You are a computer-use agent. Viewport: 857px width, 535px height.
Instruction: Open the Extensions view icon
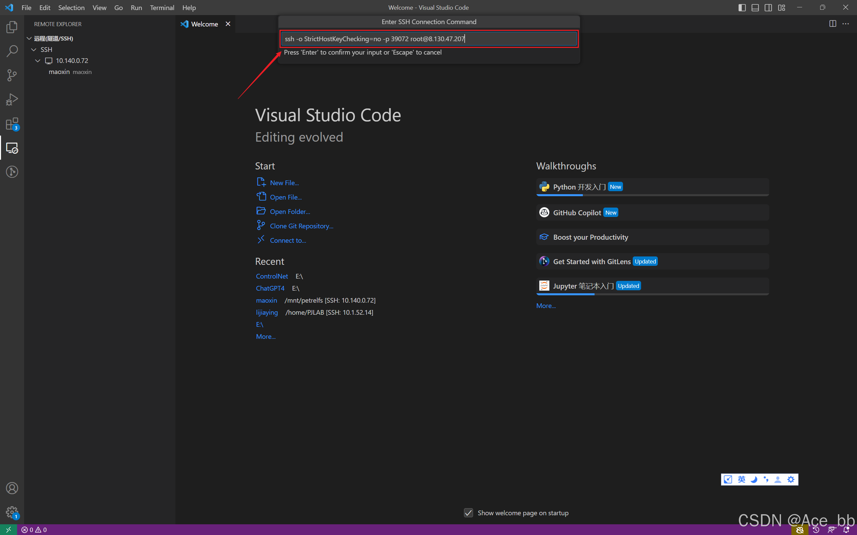[x=12, y=124]
